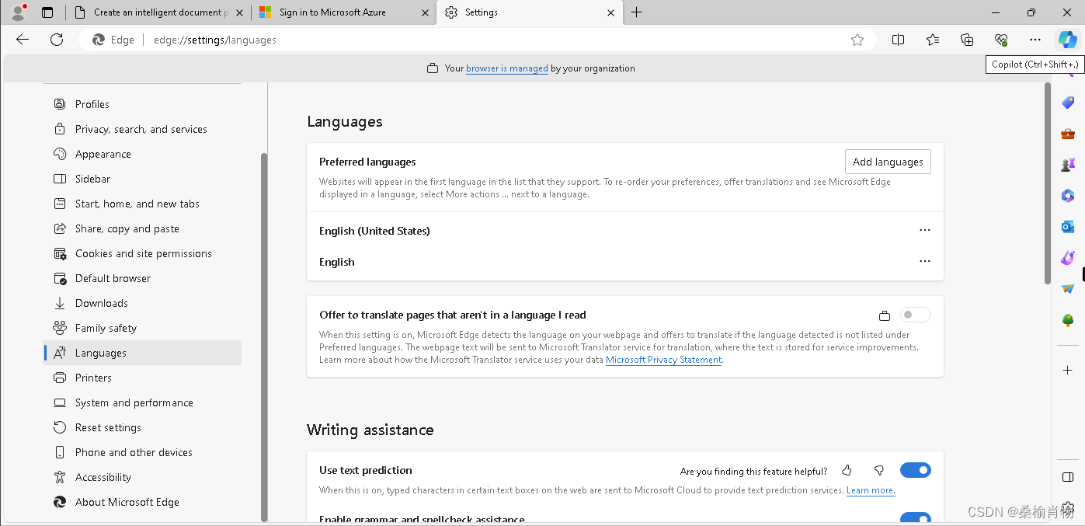1085x526 pixels.
Task: Open Default browser settings
Action: pyautogui.click(x=142, y=278)
